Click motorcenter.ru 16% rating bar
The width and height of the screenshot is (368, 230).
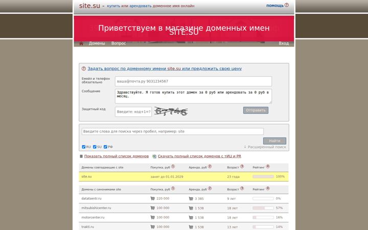click(x=263, y=217)
